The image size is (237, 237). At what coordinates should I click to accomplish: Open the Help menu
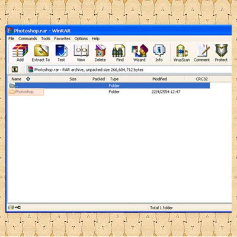tap(95, 39)
